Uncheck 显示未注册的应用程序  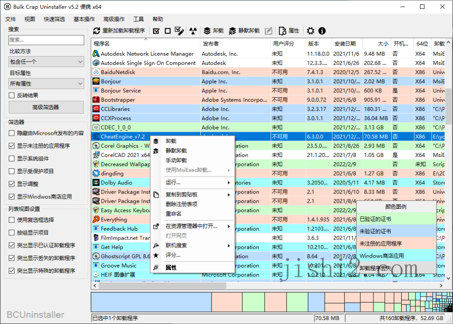tap(12, 146)
